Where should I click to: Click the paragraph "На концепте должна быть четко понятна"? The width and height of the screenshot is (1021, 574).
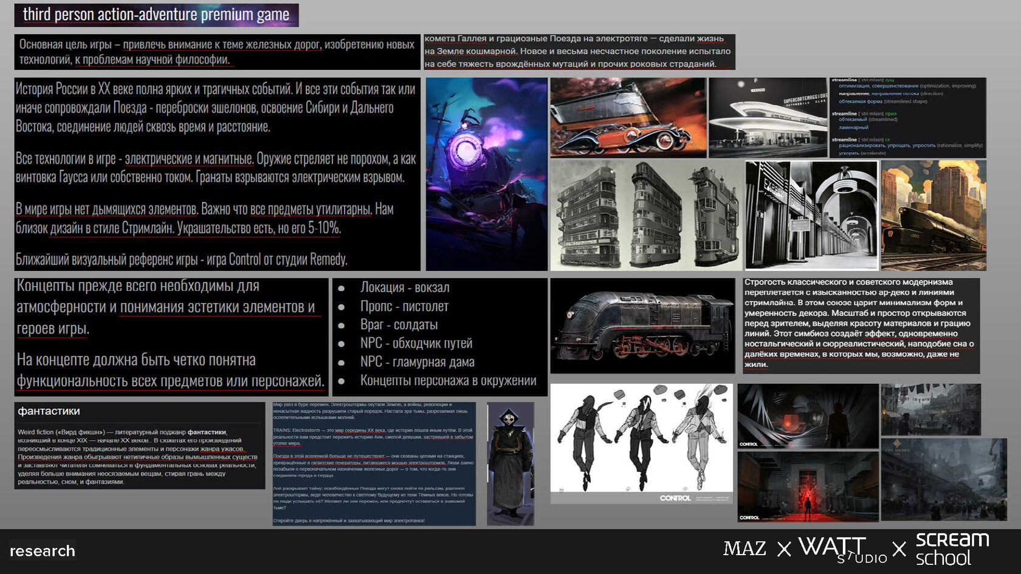coord(170,370)
